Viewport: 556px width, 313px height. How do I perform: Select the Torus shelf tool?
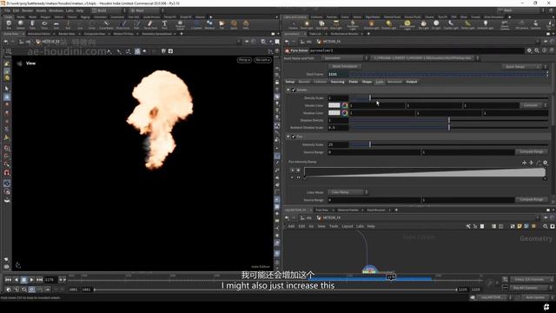tap(44, 24)
